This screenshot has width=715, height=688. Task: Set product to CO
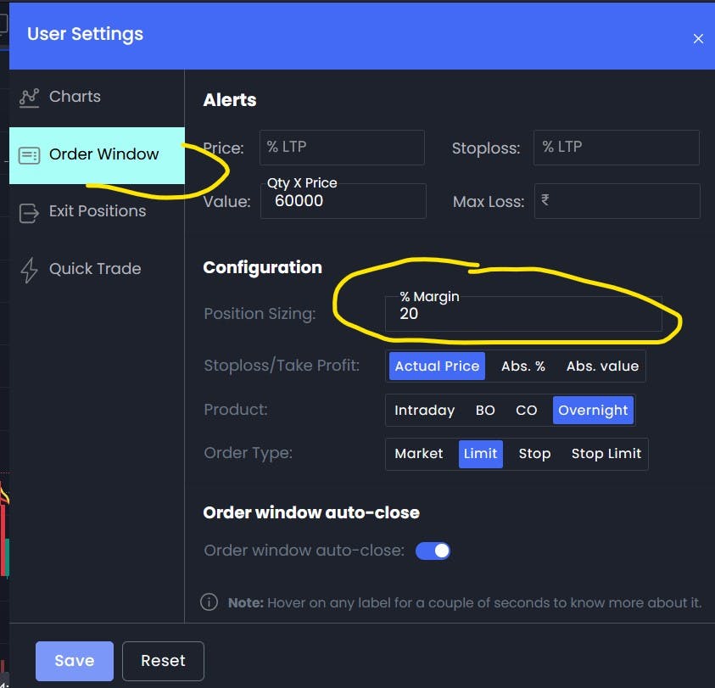click(x=526, y=410)
